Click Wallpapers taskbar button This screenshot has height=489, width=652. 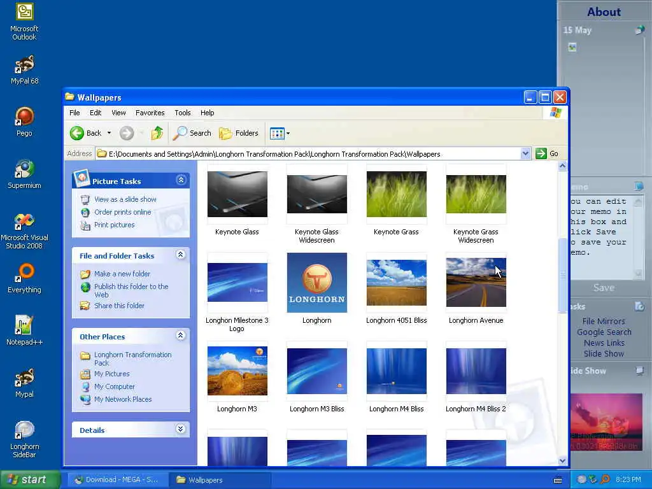click(220, 480)
